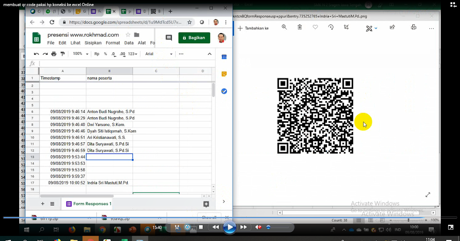Print the spreadsheet using the printer icon
The width and height of the screenshot is (460, 241).
pos(54,54)
